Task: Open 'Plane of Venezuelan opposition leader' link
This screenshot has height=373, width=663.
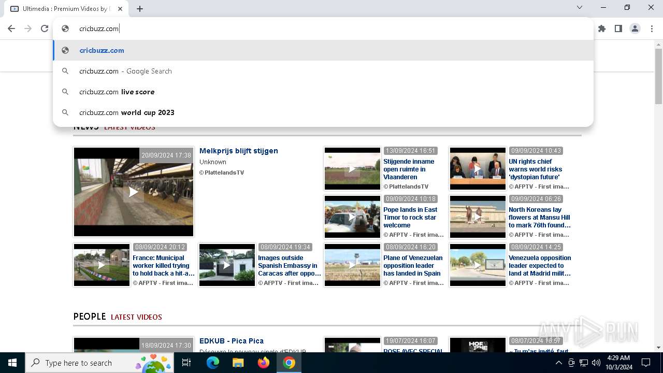Action: [413, 266]
